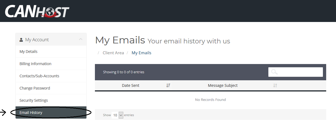Click the Client Area breadcrumb link
Image resolution: width=336 pixels, height=121 pixels.
113,53
